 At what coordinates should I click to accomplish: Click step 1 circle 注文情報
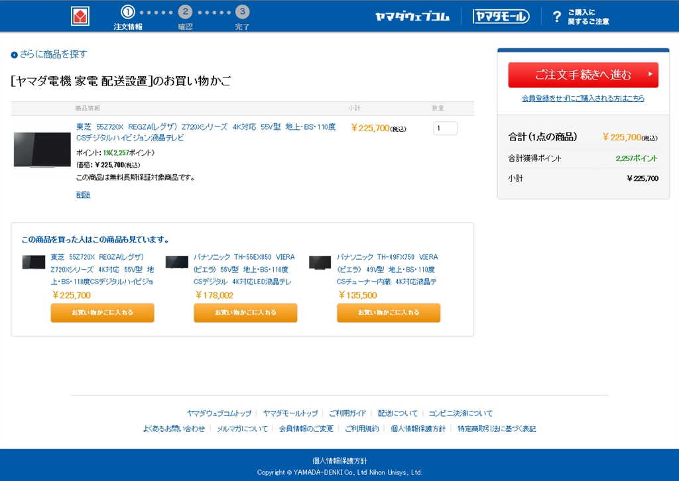tap(128, 12)
